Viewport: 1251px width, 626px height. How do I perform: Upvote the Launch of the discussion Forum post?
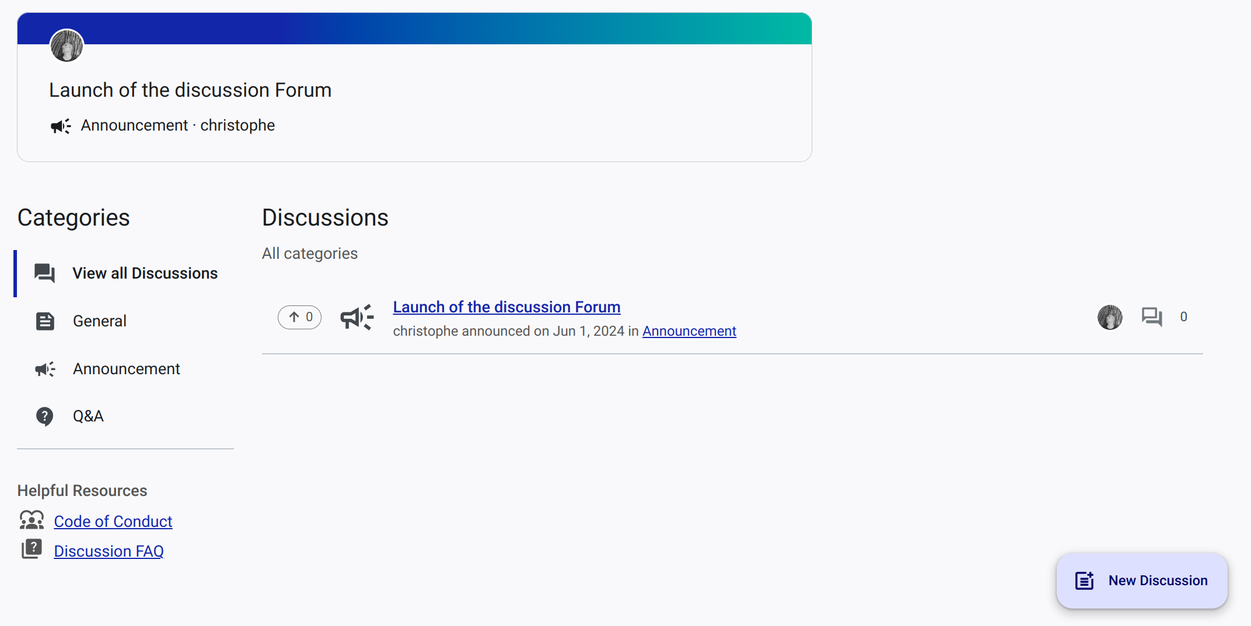pyautogui.click(x=299, y=317)
